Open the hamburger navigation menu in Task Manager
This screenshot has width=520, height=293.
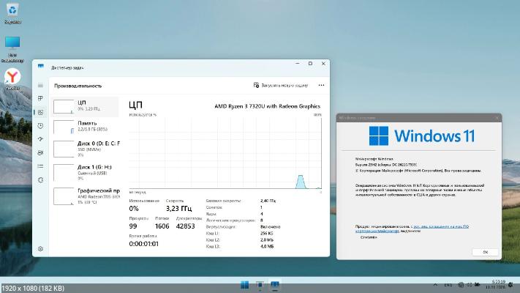click(x=41, y=85)
